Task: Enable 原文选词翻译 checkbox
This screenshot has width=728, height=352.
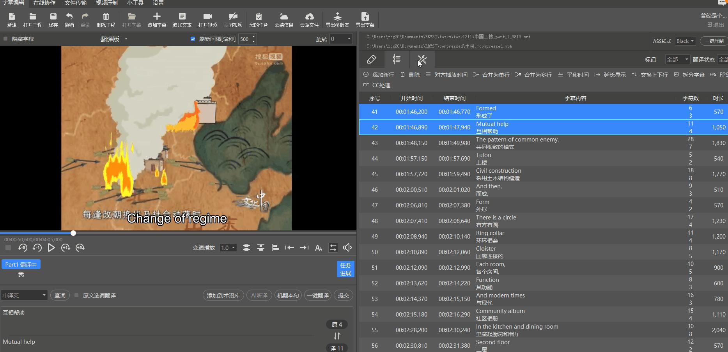Action: pos(76,295)
